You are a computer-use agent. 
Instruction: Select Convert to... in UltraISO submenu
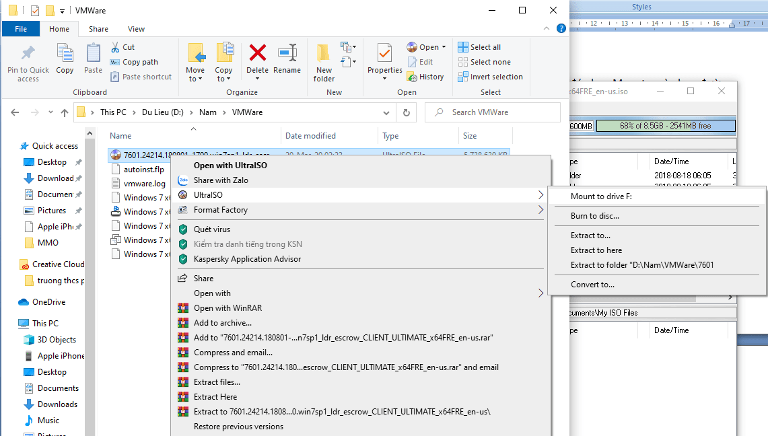pyautogui.click(x=592, y=285)
